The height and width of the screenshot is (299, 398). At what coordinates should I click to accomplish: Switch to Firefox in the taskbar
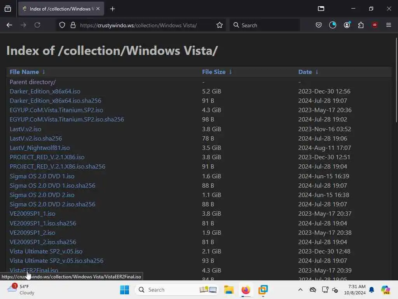[246, 290]
